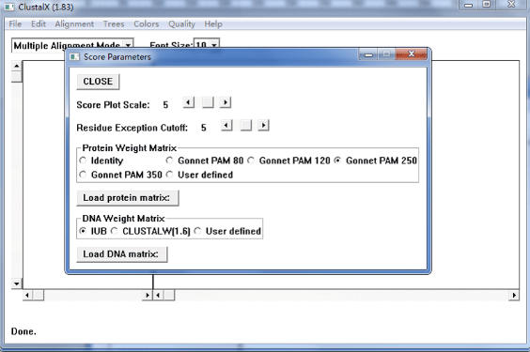Select Gonnet PAM 250 matrix option
Image resolution: width=530 pixels, height=352 pixels.
[375, 161]
